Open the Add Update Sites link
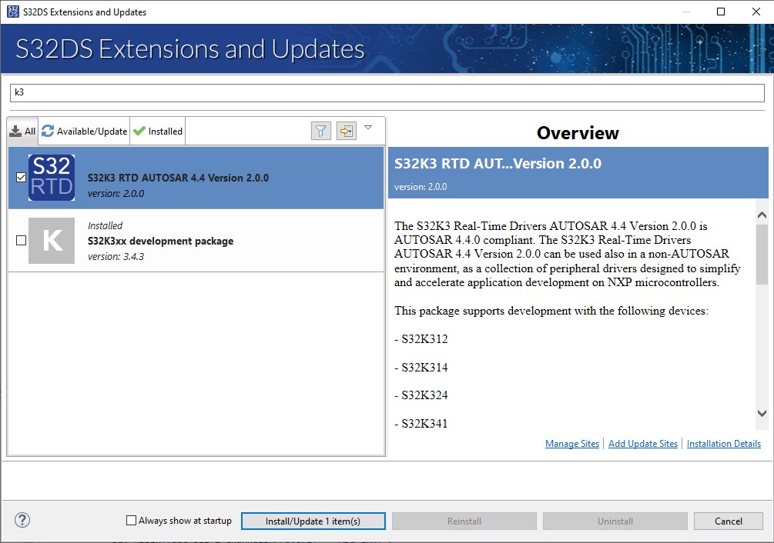 pyautogui.click(x=642, y=444)
